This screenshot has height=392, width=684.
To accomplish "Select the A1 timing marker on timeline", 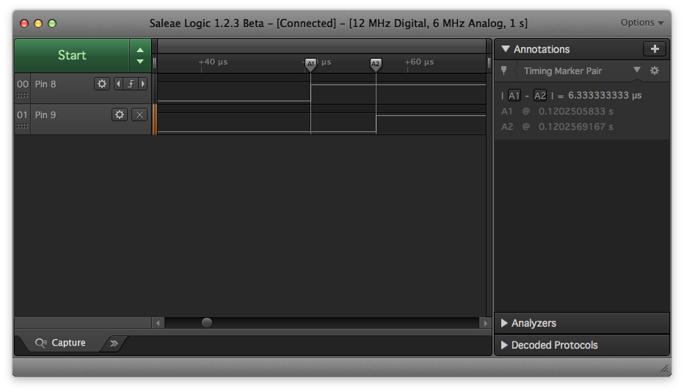I will click(x=310, y=64).
